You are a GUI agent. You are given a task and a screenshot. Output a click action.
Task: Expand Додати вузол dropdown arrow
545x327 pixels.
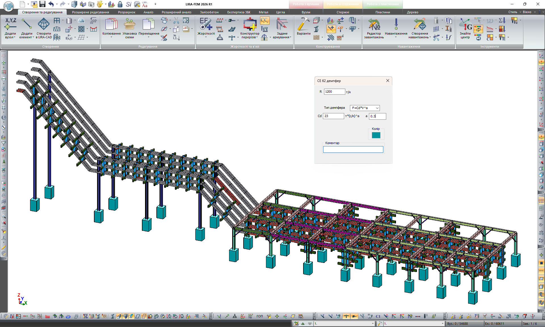(14, 37)
